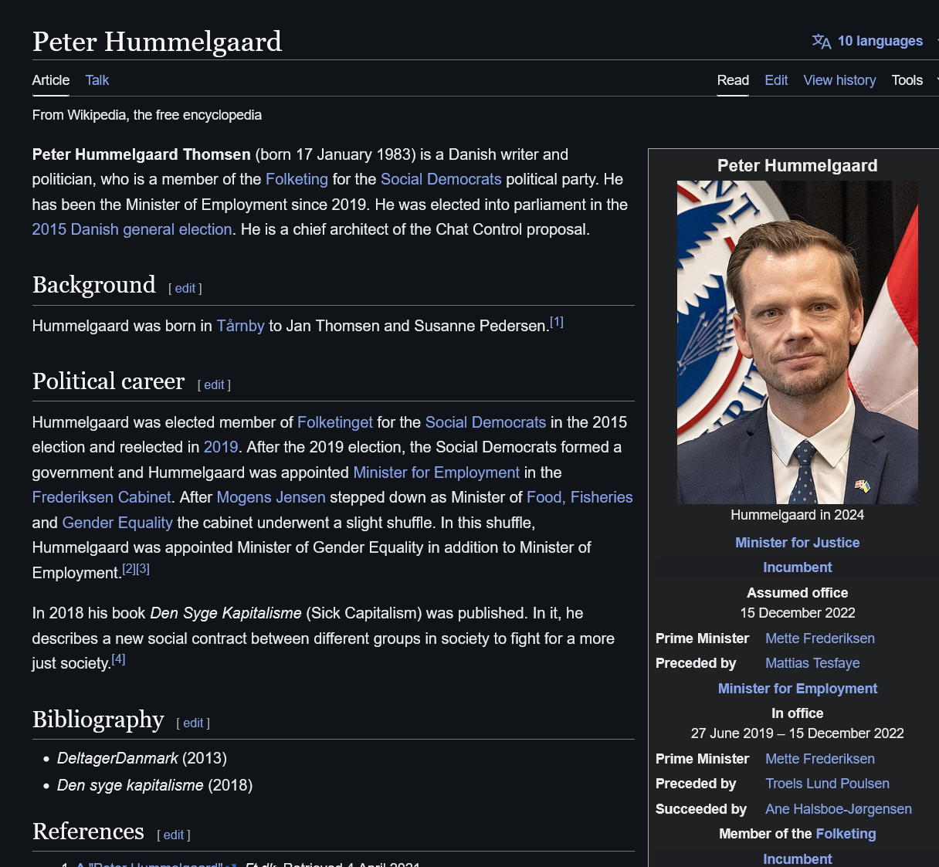Open Social Democrats link in Political career
This screenshot has height=867, width=939.
pos(486,422)
